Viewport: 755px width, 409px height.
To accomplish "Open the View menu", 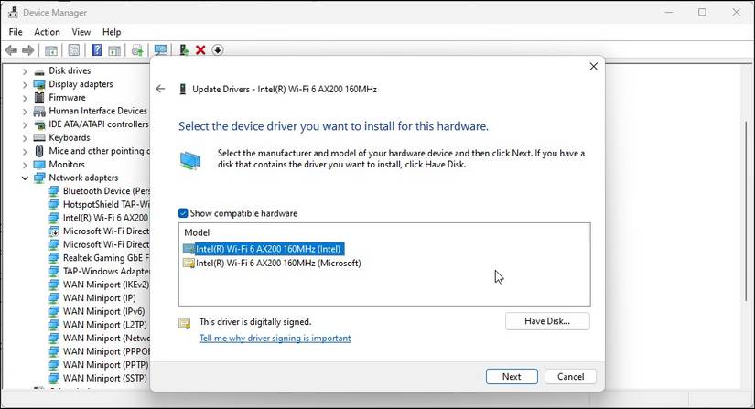I will coord(81,32).
